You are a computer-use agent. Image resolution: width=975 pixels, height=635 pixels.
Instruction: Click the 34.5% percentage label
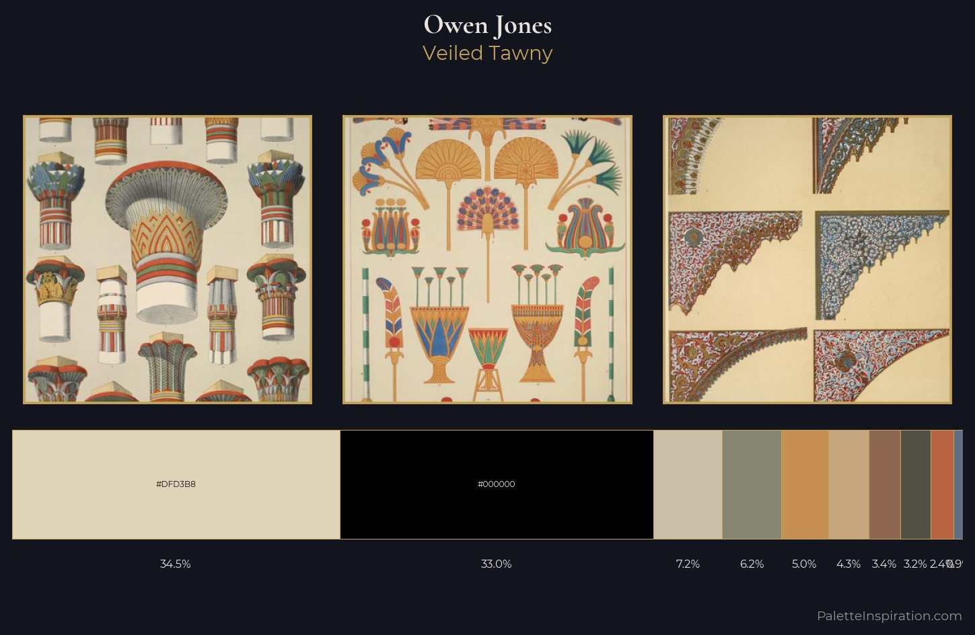(176, 564)
